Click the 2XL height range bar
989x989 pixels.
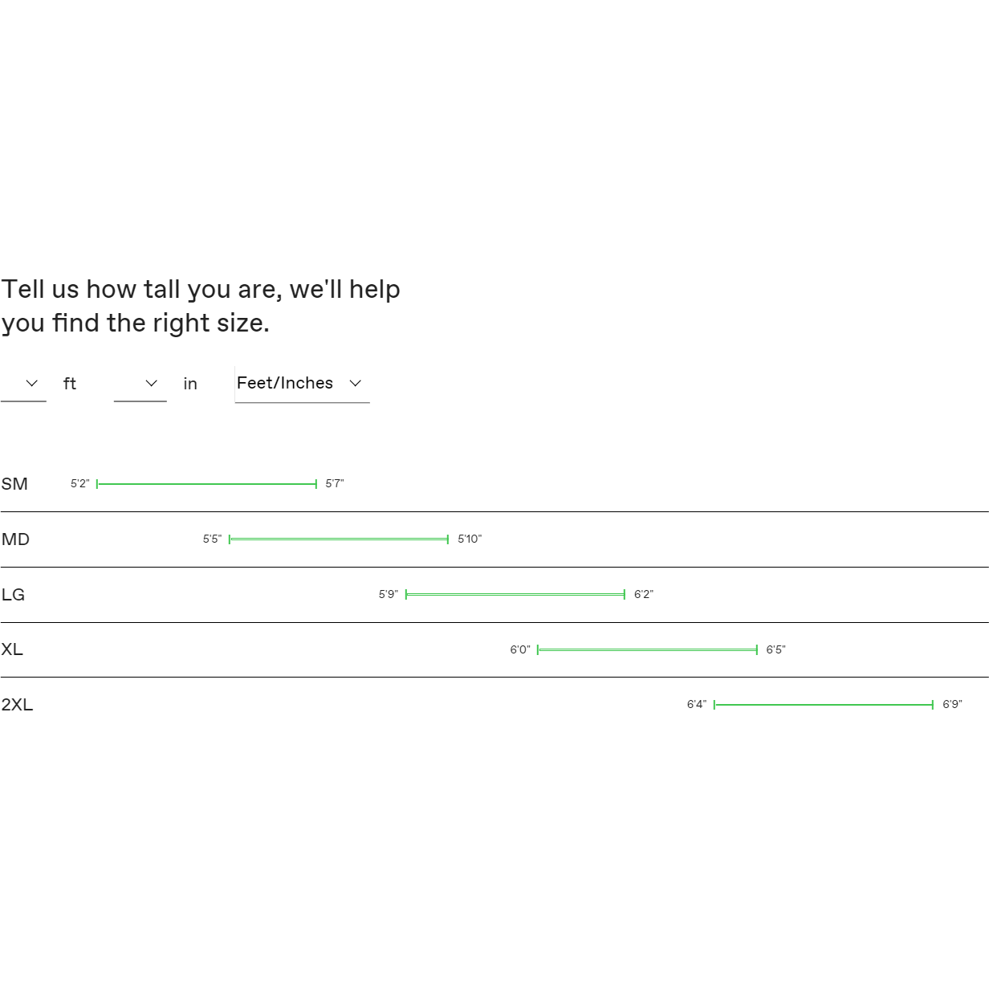pyautogui.click(x=824, y=705)
